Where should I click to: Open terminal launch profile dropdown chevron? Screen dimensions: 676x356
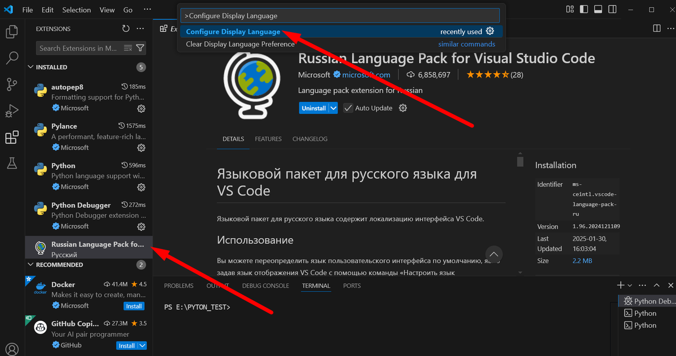(x=630, y=286)
